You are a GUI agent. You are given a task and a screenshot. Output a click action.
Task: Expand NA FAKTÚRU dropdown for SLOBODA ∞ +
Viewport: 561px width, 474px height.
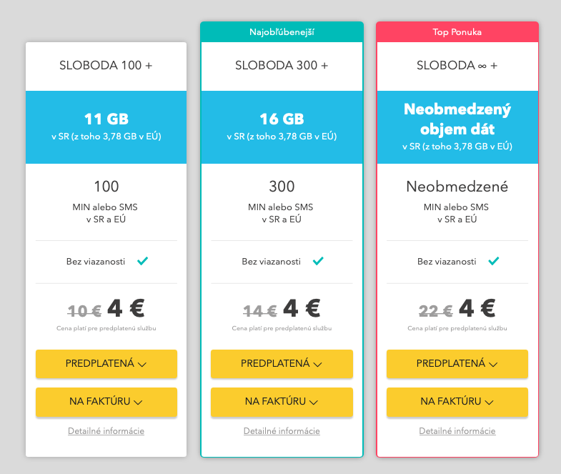457,402
